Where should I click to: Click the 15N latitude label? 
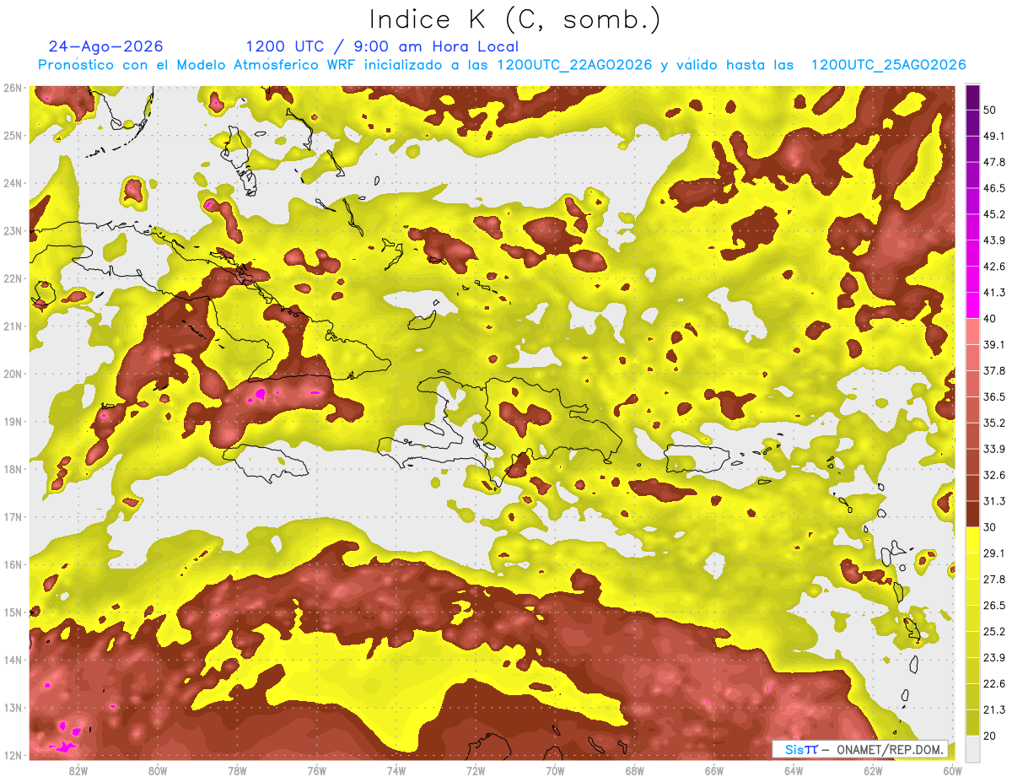[13, 612]
